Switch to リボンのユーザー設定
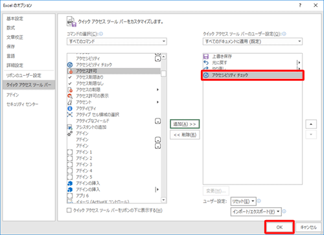 (x=24, y=76)
